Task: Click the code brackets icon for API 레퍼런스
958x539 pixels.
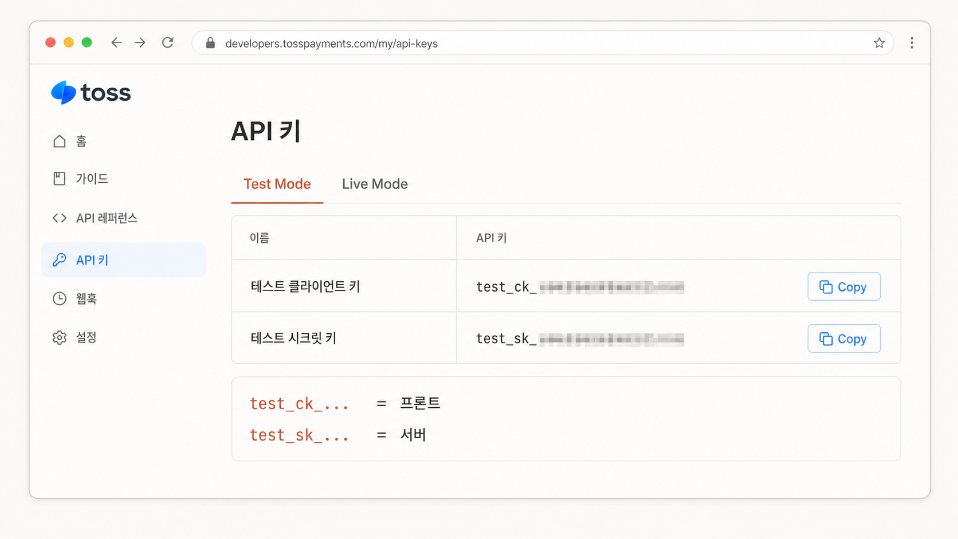Action: point(60,218)
